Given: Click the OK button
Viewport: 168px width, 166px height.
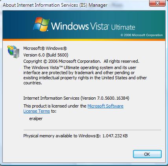Looking at the screenshot, I should 147,154.
